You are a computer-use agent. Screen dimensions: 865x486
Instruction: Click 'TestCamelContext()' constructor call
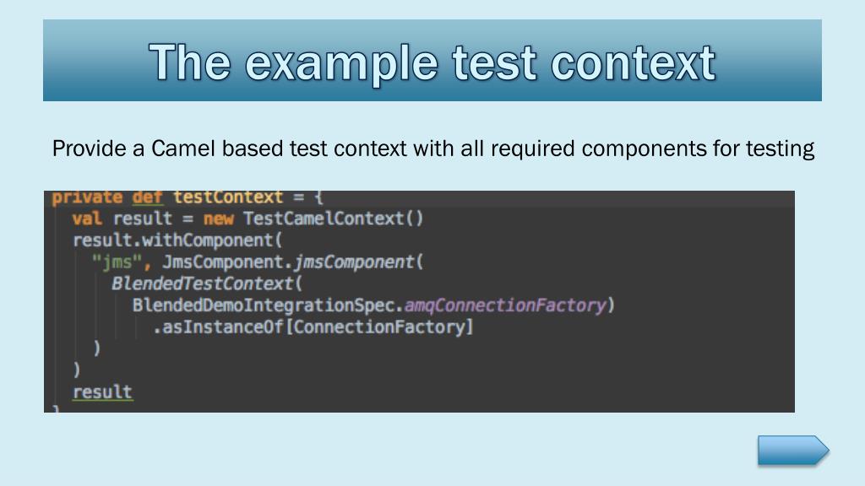[333, 219]
